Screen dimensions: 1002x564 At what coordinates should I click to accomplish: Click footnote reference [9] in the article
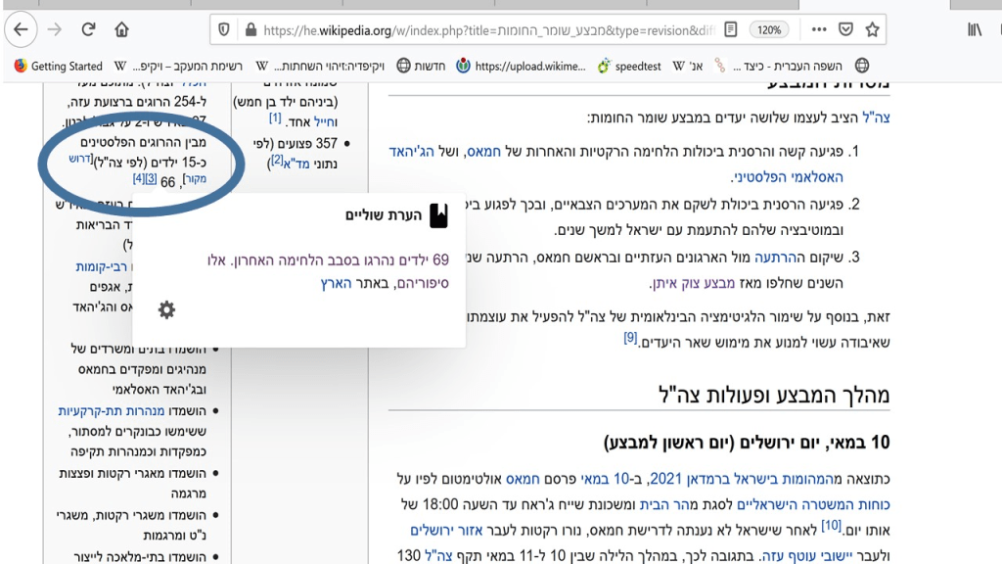click(x=631, y=339)
